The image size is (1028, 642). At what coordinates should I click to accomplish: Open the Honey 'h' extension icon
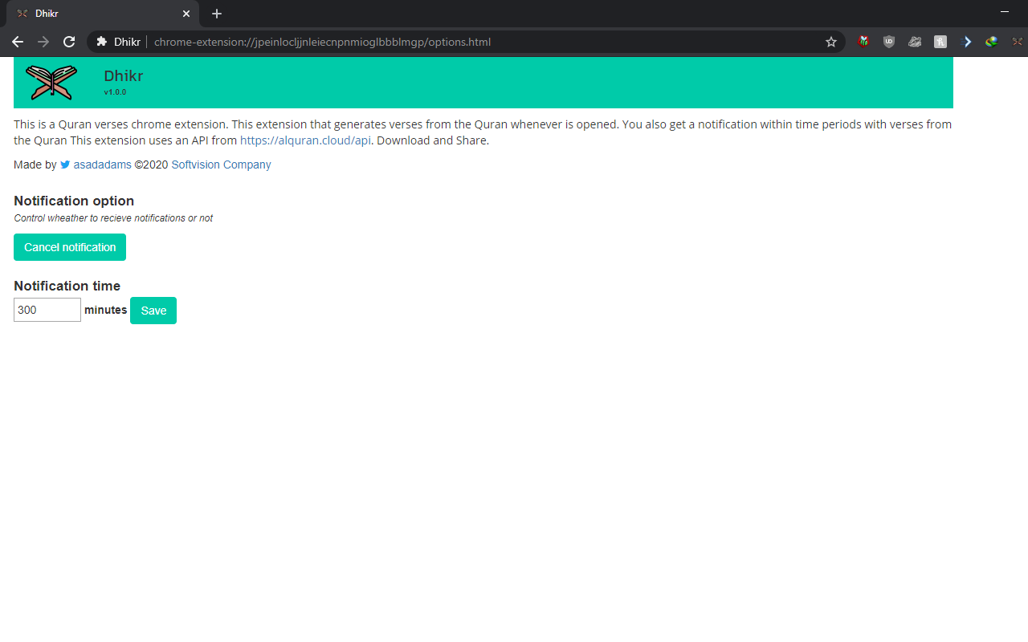click(x=940, y=42)
